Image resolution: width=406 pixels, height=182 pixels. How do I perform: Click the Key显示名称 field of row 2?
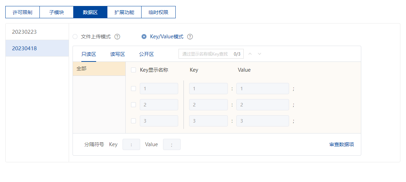point(159,105)
